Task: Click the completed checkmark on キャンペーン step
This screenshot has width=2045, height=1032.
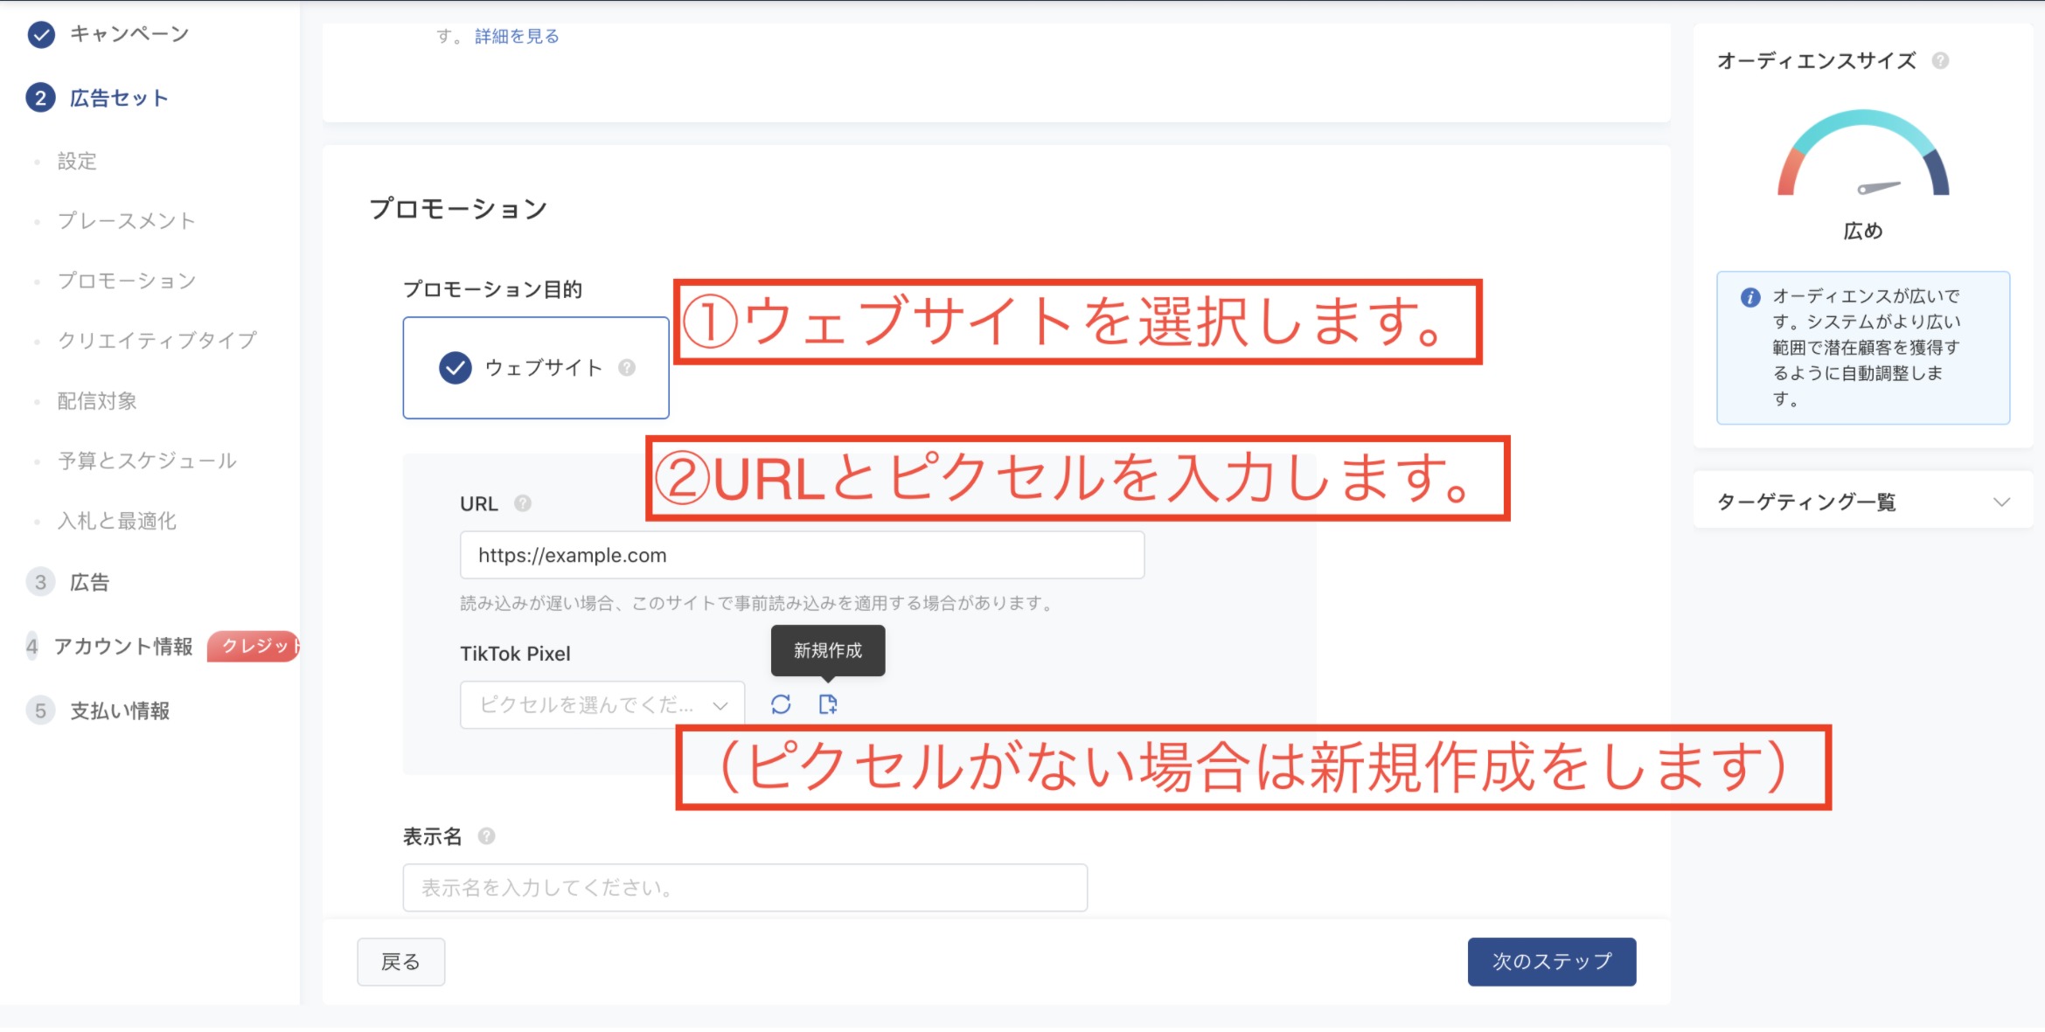Action: click(40, 33)
